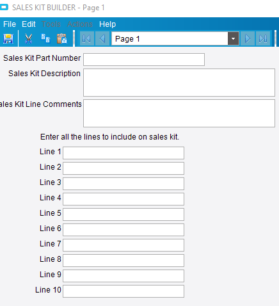Open the page selector dropdown arrow
279x306 pixels.
click(233, 38)
